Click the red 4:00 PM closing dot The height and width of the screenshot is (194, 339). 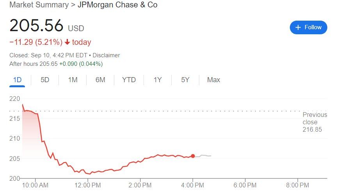point(193,156)
